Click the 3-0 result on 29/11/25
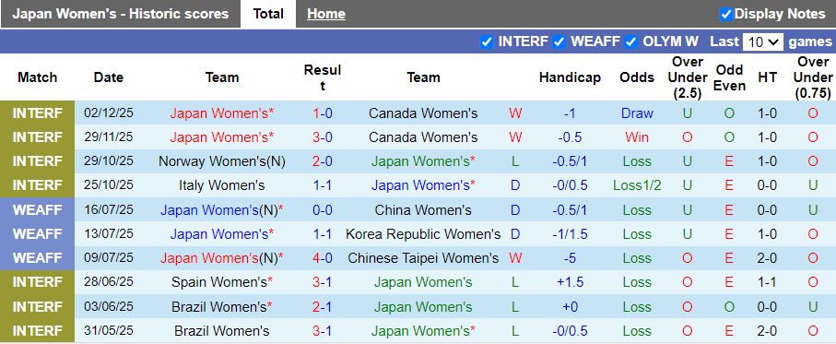Screen dimensions: 836x344 (x=323, y=137)
